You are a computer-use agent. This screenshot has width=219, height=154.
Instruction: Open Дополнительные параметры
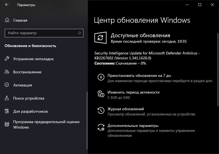pyautogui.click(x=133, y=126)
